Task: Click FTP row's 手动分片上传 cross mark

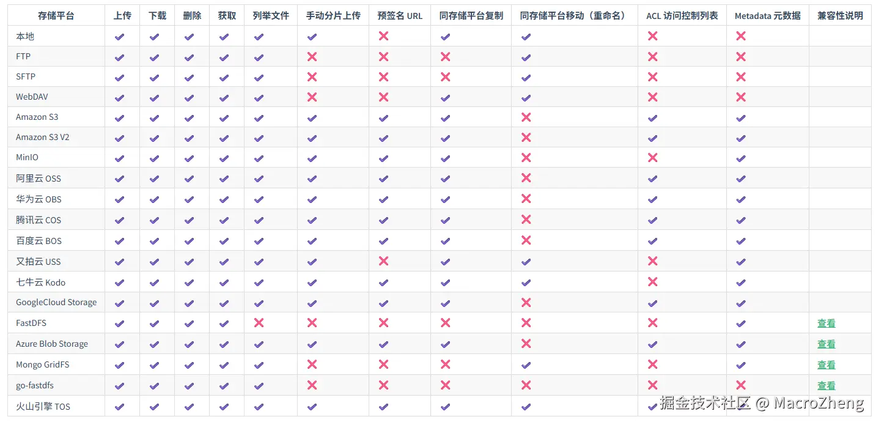Action: (x=312, y=56)
